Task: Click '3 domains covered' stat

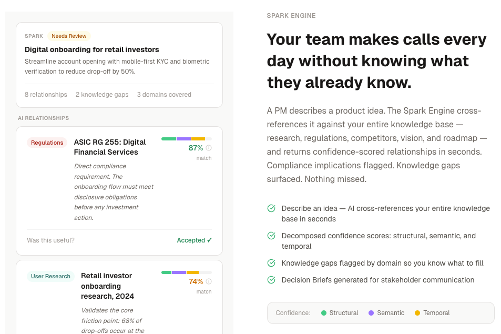Action: coord(164,95)
